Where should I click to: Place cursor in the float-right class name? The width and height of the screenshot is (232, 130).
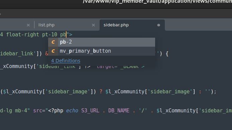click(23, 35)
